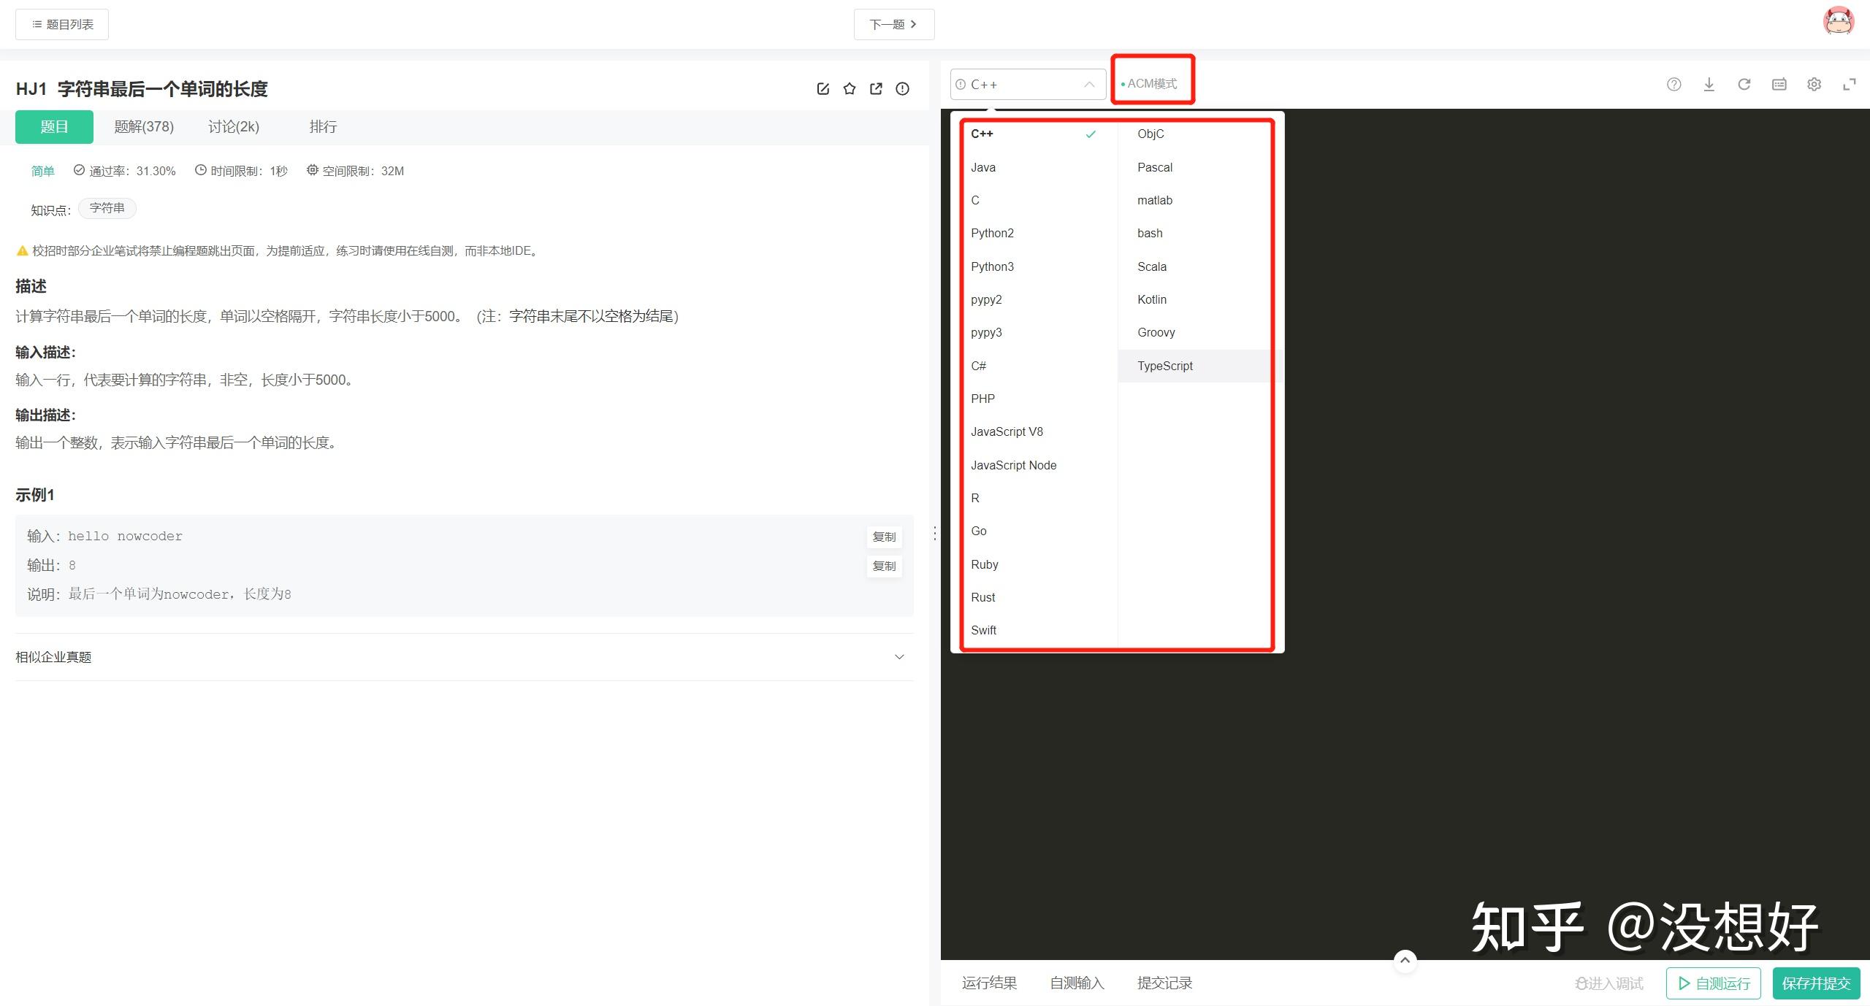Click 保存并提交 button
The image size is (1870, 1006).
pos(1815,983)
